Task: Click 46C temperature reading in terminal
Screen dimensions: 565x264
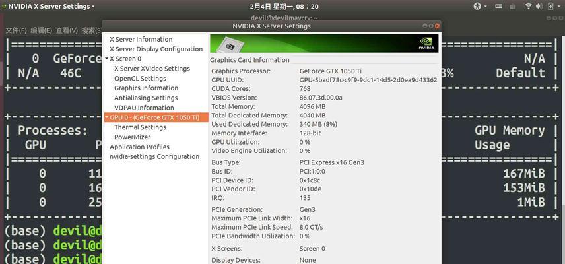Action: [71, 73]
